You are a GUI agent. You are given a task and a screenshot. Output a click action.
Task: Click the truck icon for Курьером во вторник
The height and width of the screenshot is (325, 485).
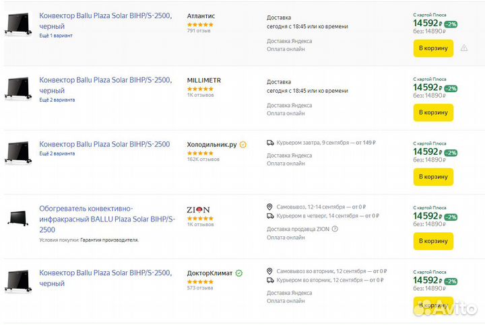coord(270,280)
